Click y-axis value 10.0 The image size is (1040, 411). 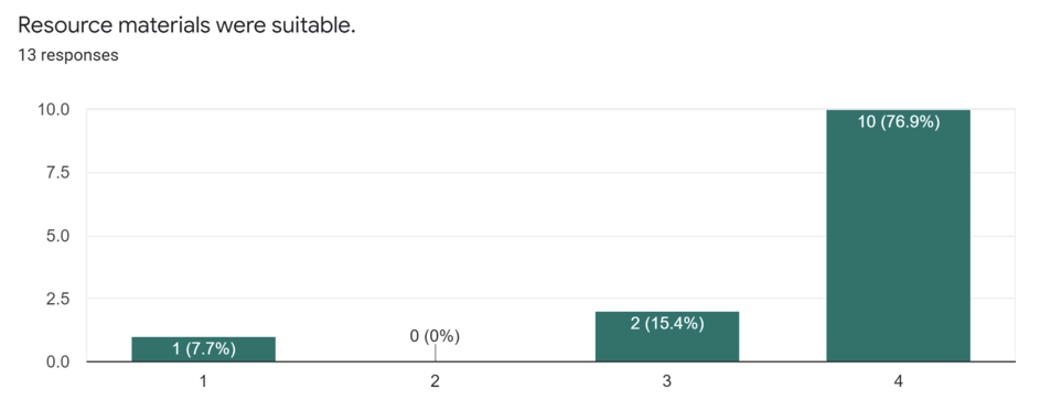(53, 110)
